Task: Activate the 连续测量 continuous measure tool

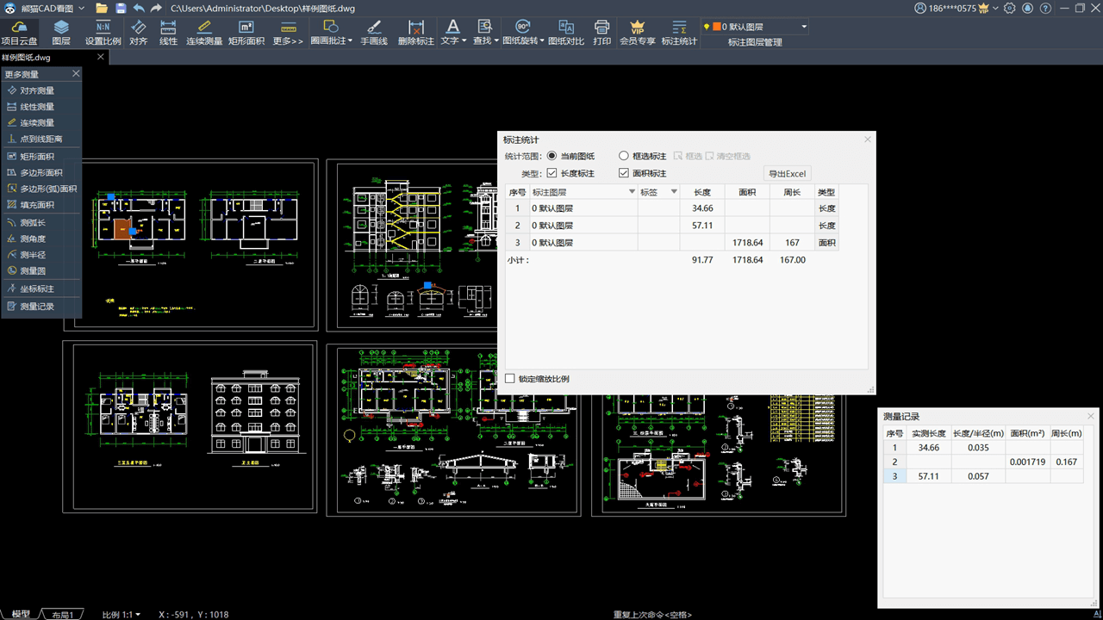Action: click(x=204, y=33)
